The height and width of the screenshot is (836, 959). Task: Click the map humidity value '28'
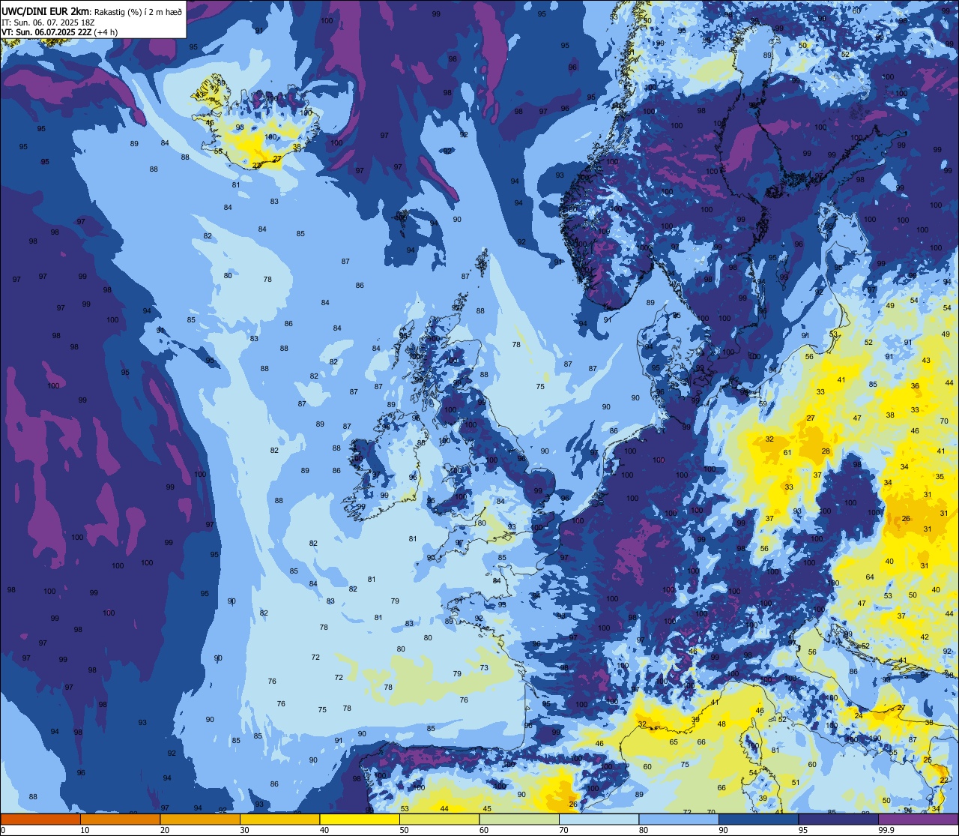[x=826, y=451]
